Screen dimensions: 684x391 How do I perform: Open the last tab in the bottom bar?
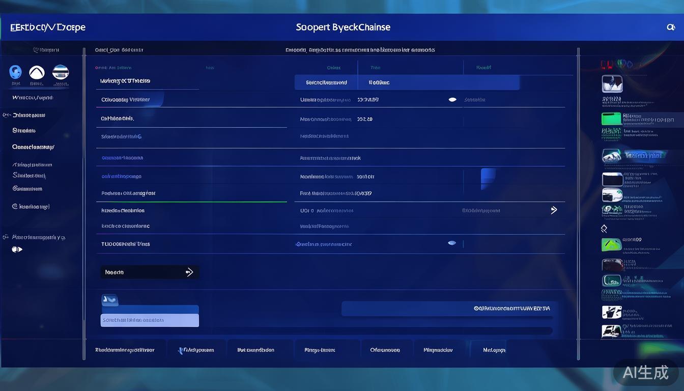click(x=494, y=350)
